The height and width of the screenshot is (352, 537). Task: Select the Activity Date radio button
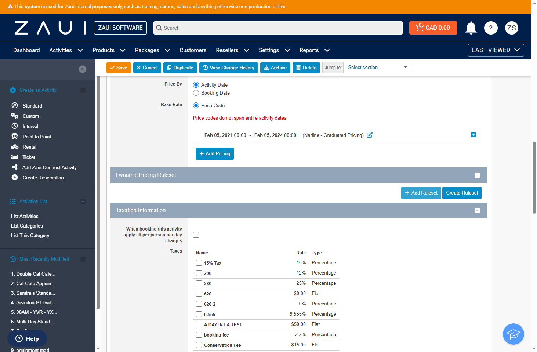196,85
